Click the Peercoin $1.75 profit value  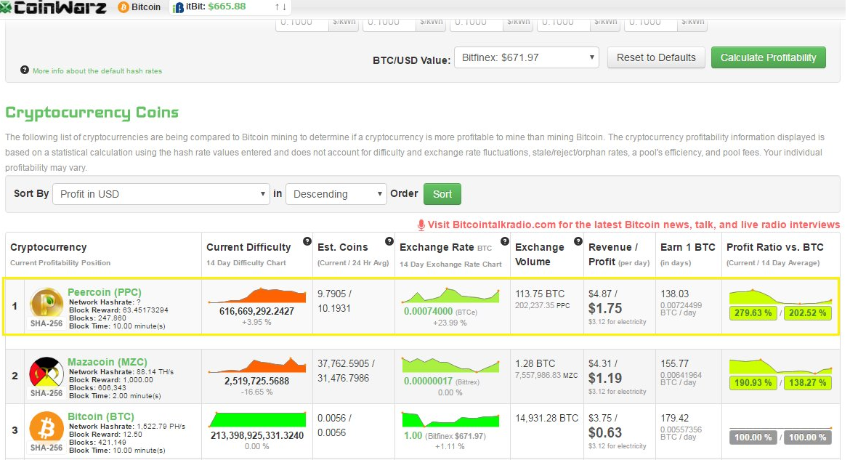tap(605, 309)
